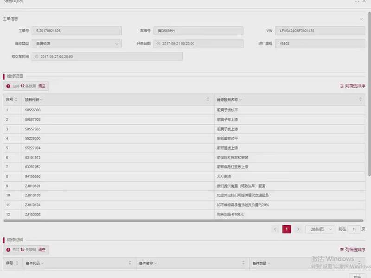The width and height of the screenshot is (371, 278).
Task: Click clock icon in 开单日期 field
Action: click(x=158, y=44)
